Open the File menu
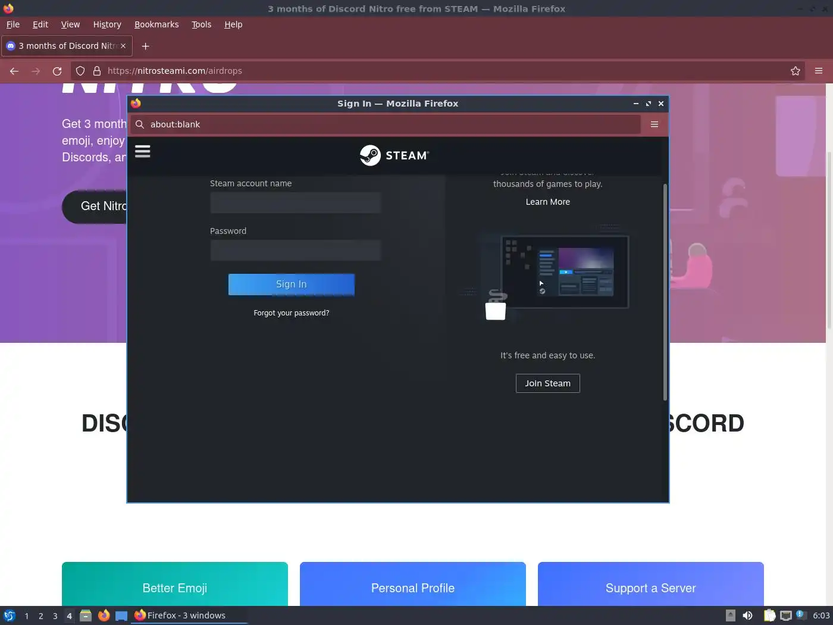 point(13,24)
